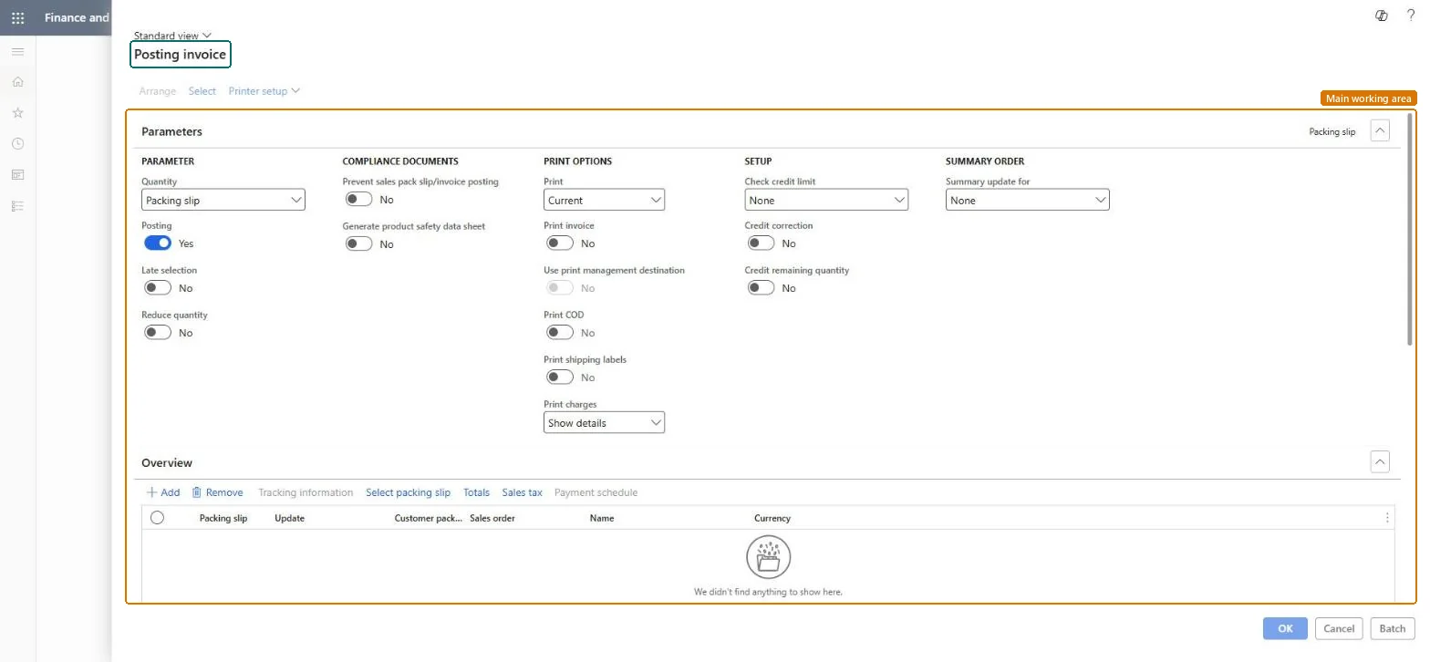
Task: Click the Select menu item
Action: click(202, 91)
